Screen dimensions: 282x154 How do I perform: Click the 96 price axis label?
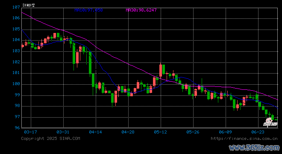[x=17, y=128]
